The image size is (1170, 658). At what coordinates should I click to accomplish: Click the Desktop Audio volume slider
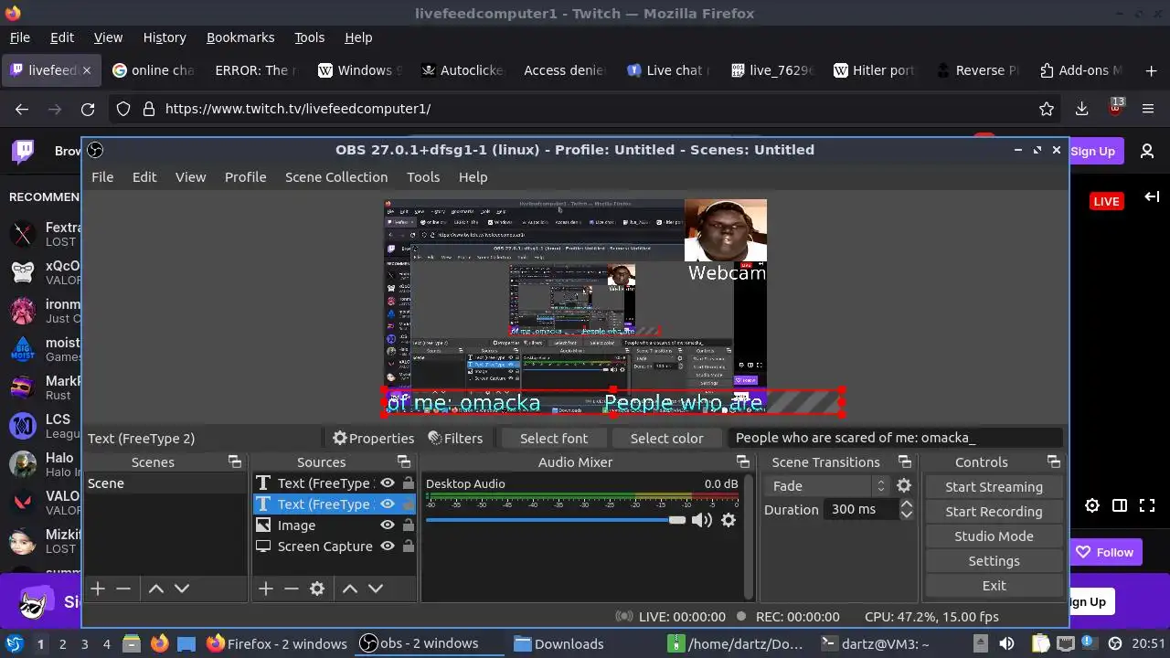(556, 520)
